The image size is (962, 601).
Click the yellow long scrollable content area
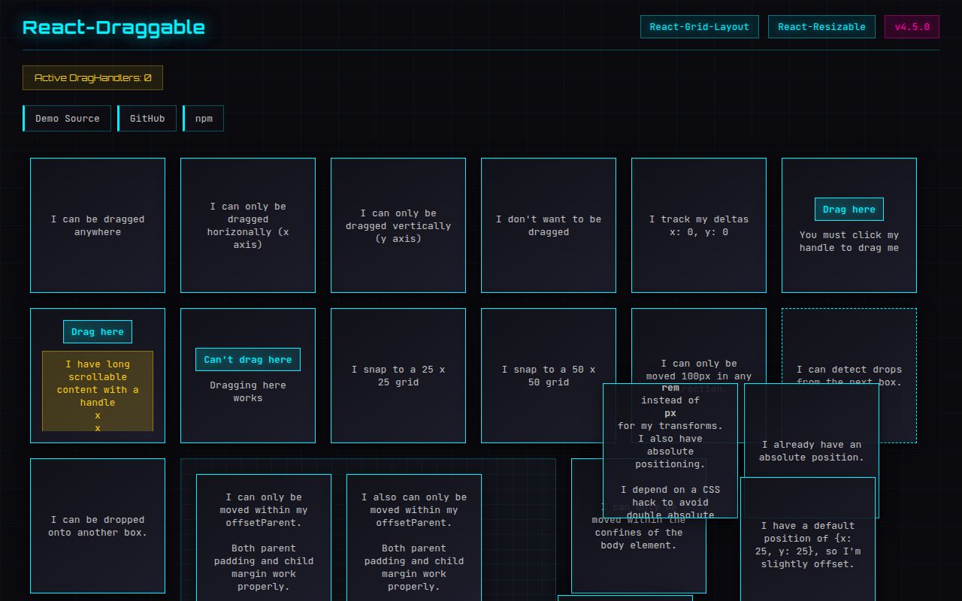tap(98, 391)
